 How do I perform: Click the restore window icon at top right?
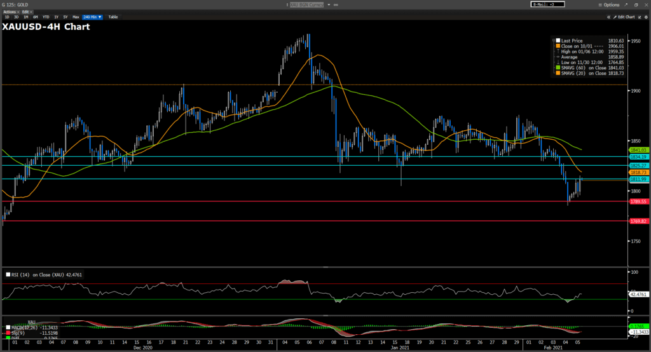(636, 5)
